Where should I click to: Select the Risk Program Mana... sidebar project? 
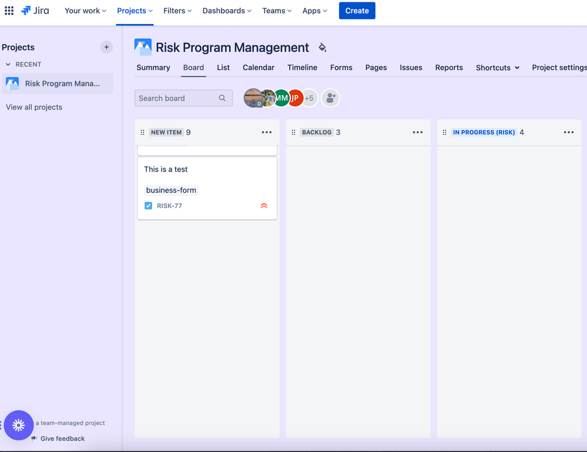click(57, 83)
